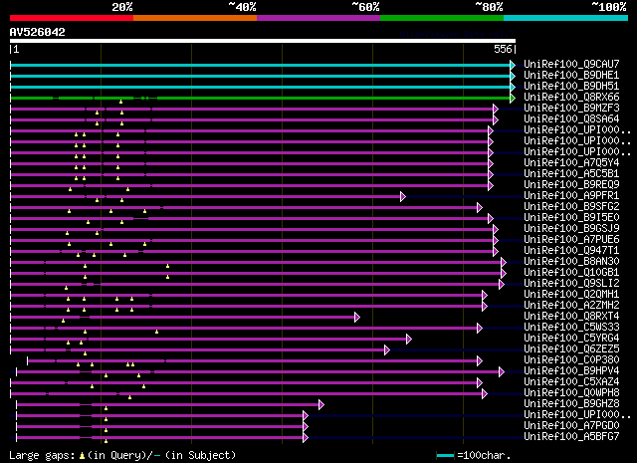The height and width of the screenshot is (463, 637).
Task: Select the UniRef100_Q2QMH1 label
Action: coord(571,295)
